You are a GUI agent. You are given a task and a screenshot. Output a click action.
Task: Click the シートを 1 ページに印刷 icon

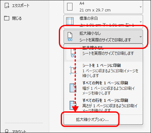pyautogui.click(x=73, y=70)
